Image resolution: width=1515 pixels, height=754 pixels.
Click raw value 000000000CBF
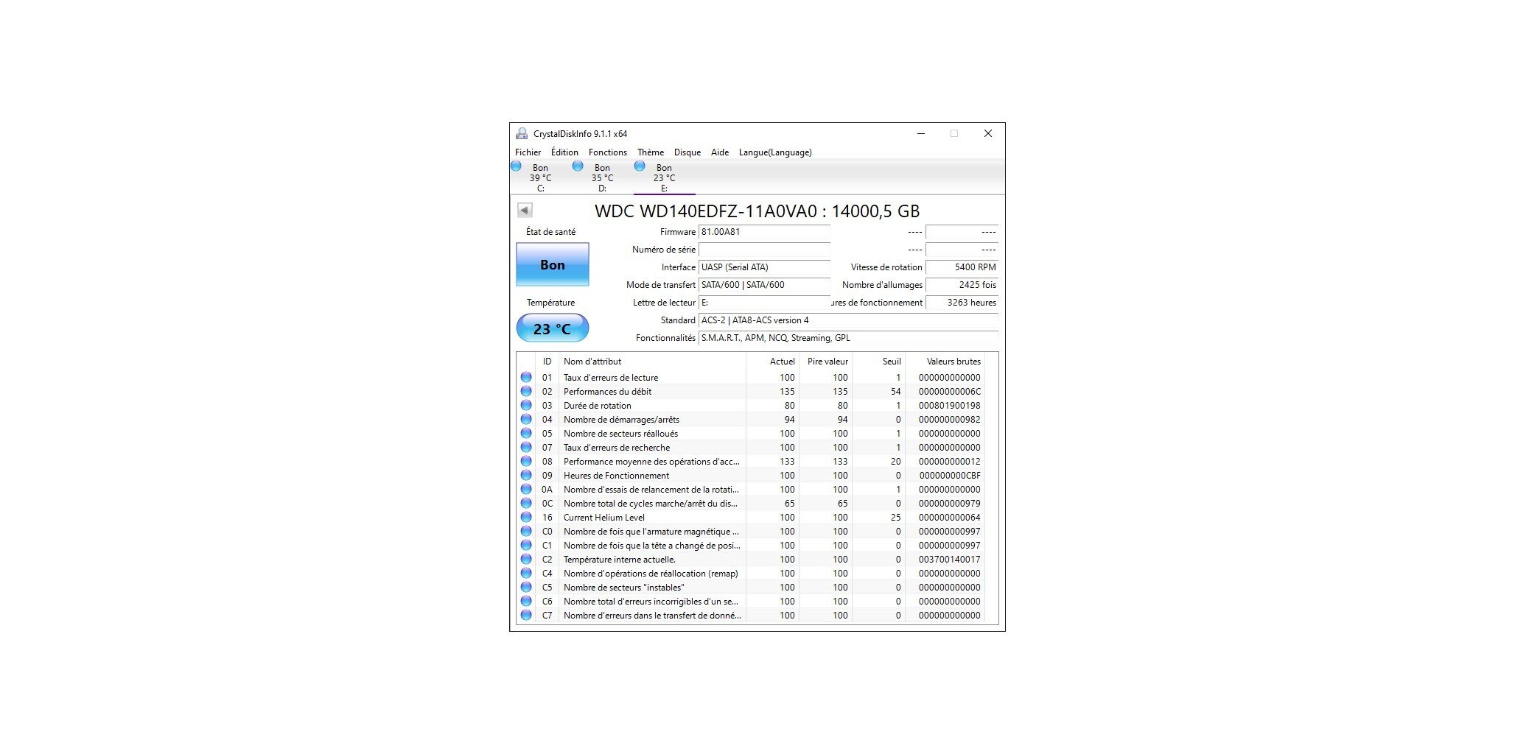coord(950,476)
